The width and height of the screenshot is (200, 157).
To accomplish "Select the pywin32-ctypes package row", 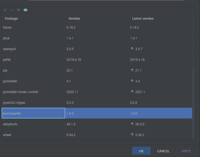I will pos(14,102).
